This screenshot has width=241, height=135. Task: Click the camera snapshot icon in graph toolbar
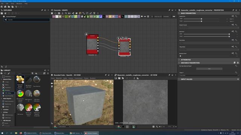59,13
